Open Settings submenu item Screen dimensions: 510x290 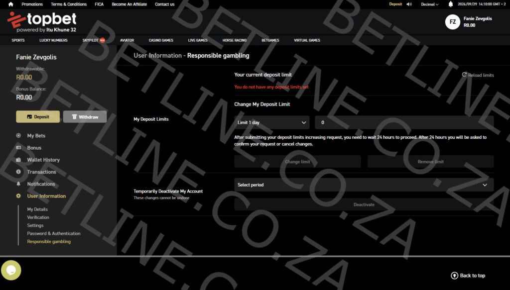pyautogui.click(x=35, y=225)
